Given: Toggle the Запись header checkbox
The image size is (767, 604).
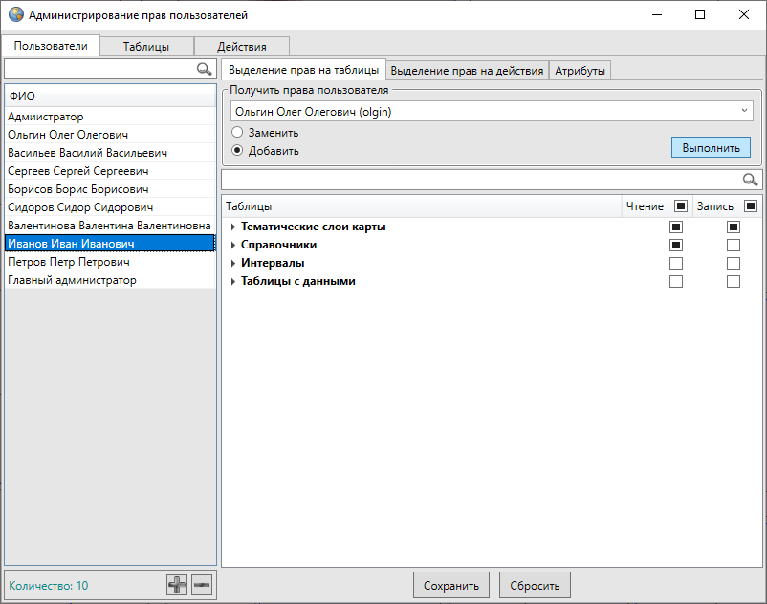Looking at the screenshot, I should coord(750,206).
